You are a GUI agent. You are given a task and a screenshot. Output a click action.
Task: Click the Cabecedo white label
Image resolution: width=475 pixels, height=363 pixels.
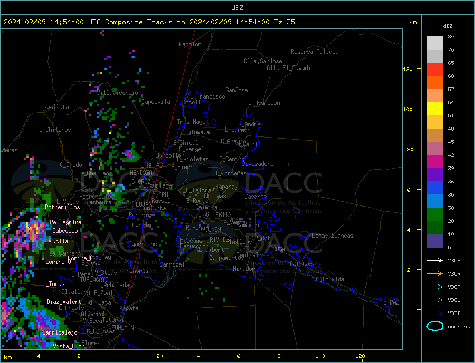[65, 231]
